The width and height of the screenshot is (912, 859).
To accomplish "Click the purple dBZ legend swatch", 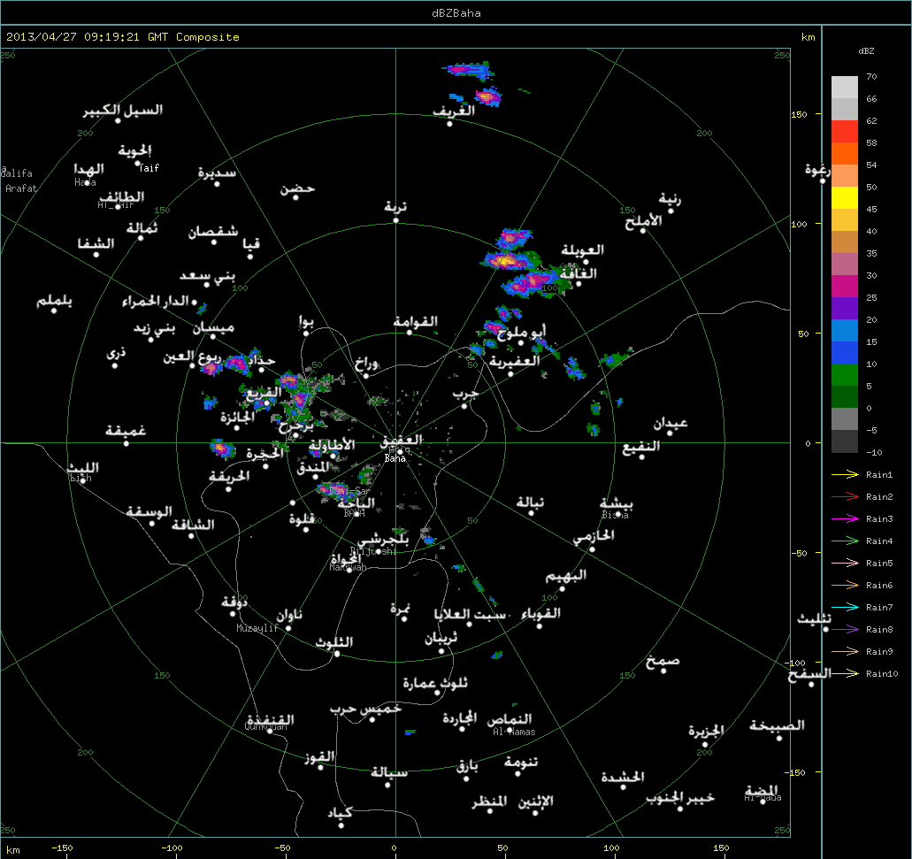I will coord(845,308).
